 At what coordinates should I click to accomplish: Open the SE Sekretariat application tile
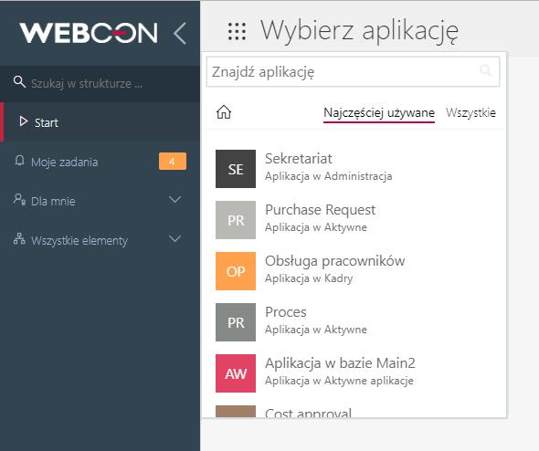pyautogui.click(x=236, y=169)
